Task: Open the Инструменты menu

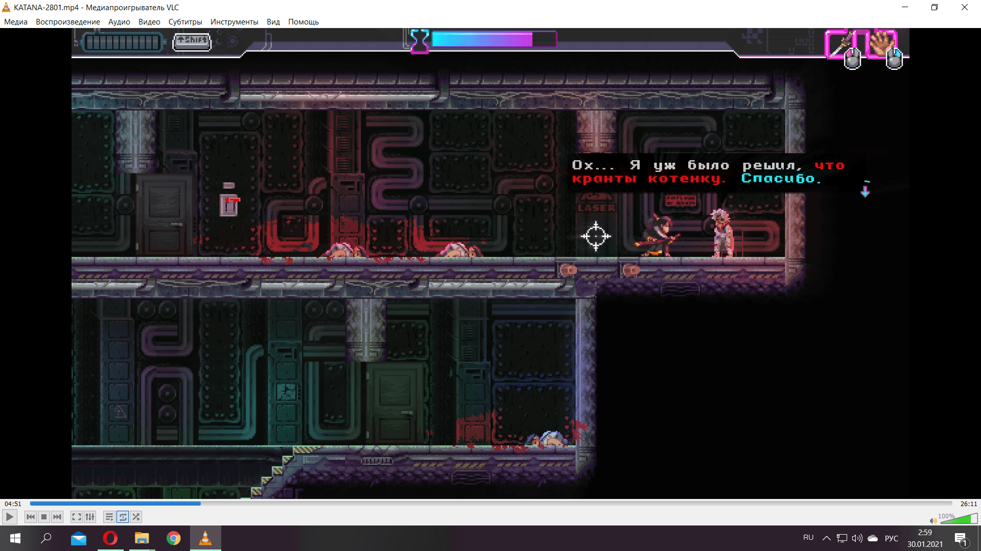Action: 235,22
